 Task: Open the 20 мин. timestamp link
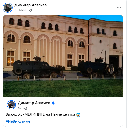pyautogui.click(x=21, y=10)
